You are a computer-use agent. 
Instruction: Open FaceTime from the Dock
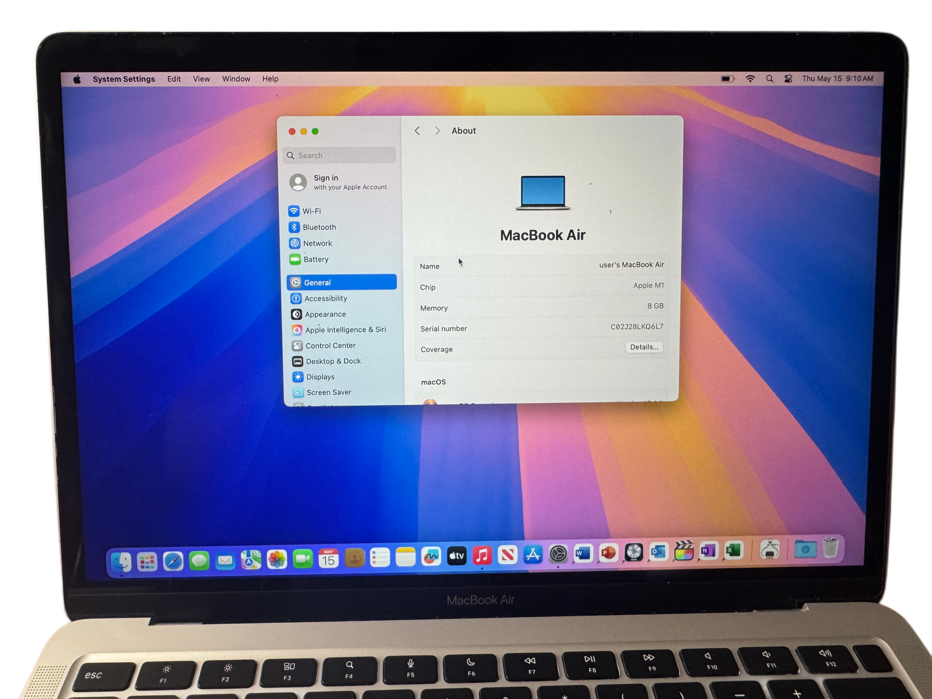pyautogui.click(x=303, y=559)
